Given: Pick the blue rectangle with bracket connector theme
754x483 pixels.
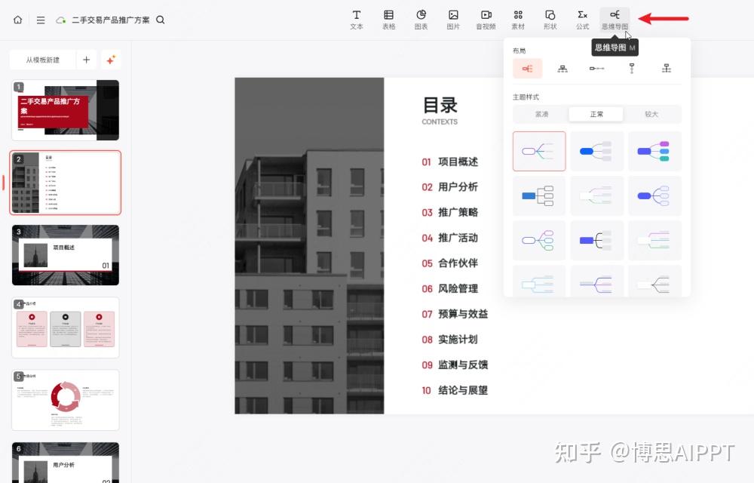Looking at the screenshot, I should point(596,240).
